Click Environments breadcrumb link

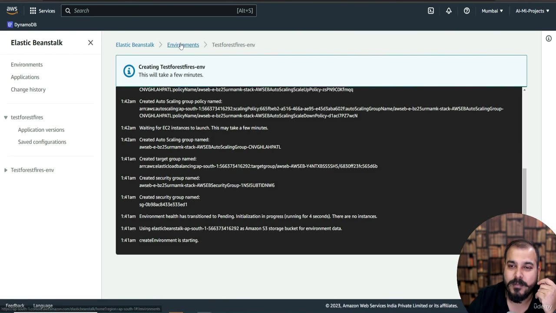(183, 45)
